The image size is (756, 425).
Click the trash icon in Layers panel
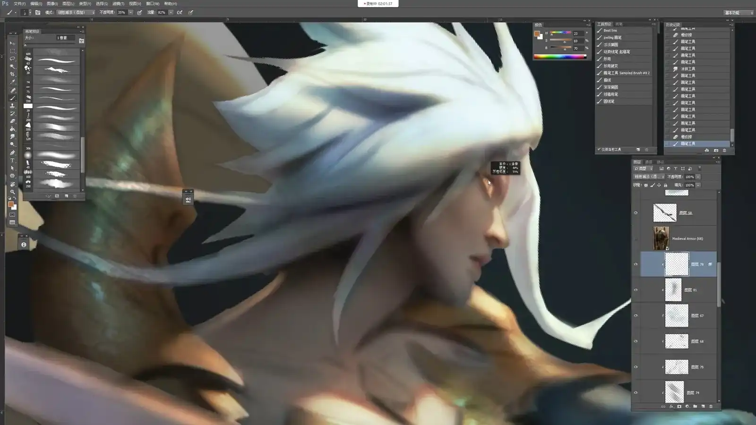coord(711,406)
